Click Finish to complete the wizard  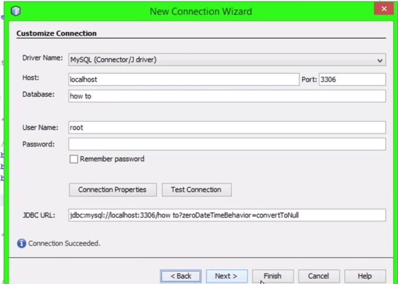pyautogui.click(x=272, y=276)
